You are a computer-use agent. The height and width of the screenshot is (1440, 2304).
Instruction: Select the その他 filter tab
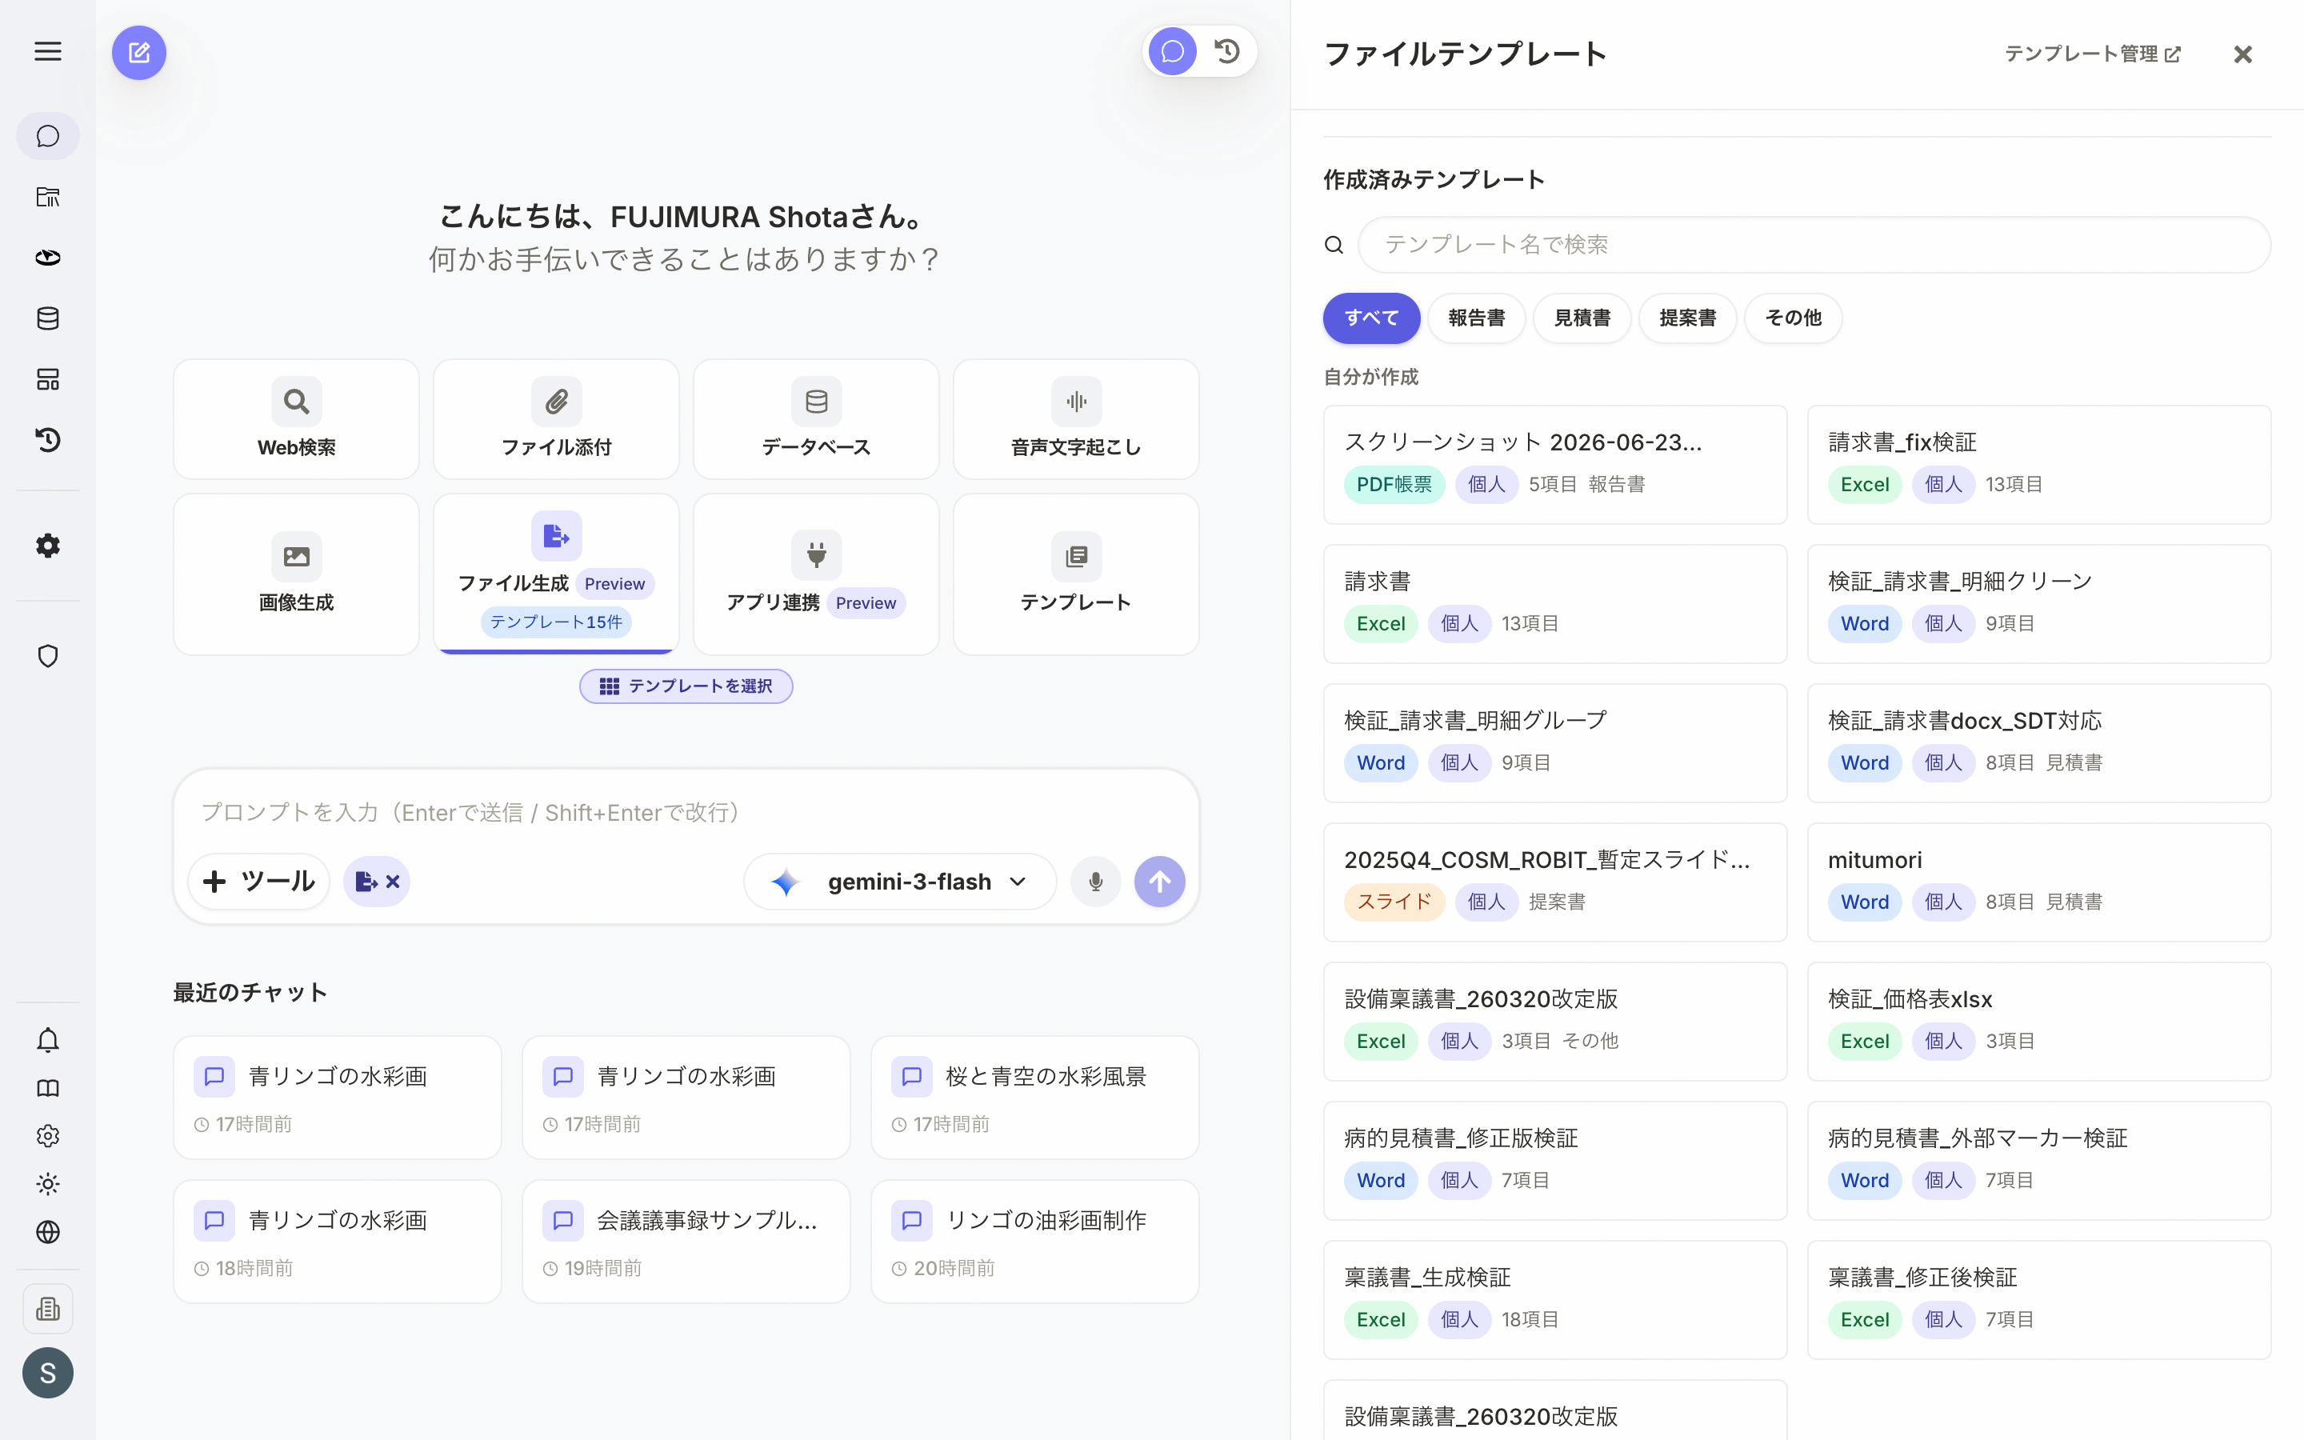[x=1794, y=318]
